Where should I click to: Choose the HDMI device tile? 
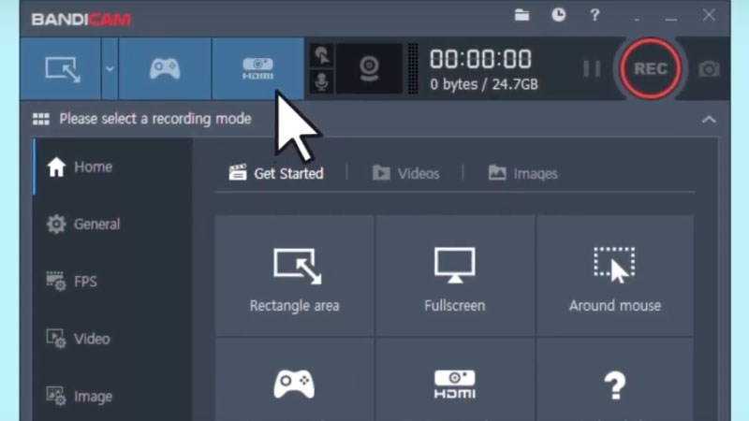(455, 382)
